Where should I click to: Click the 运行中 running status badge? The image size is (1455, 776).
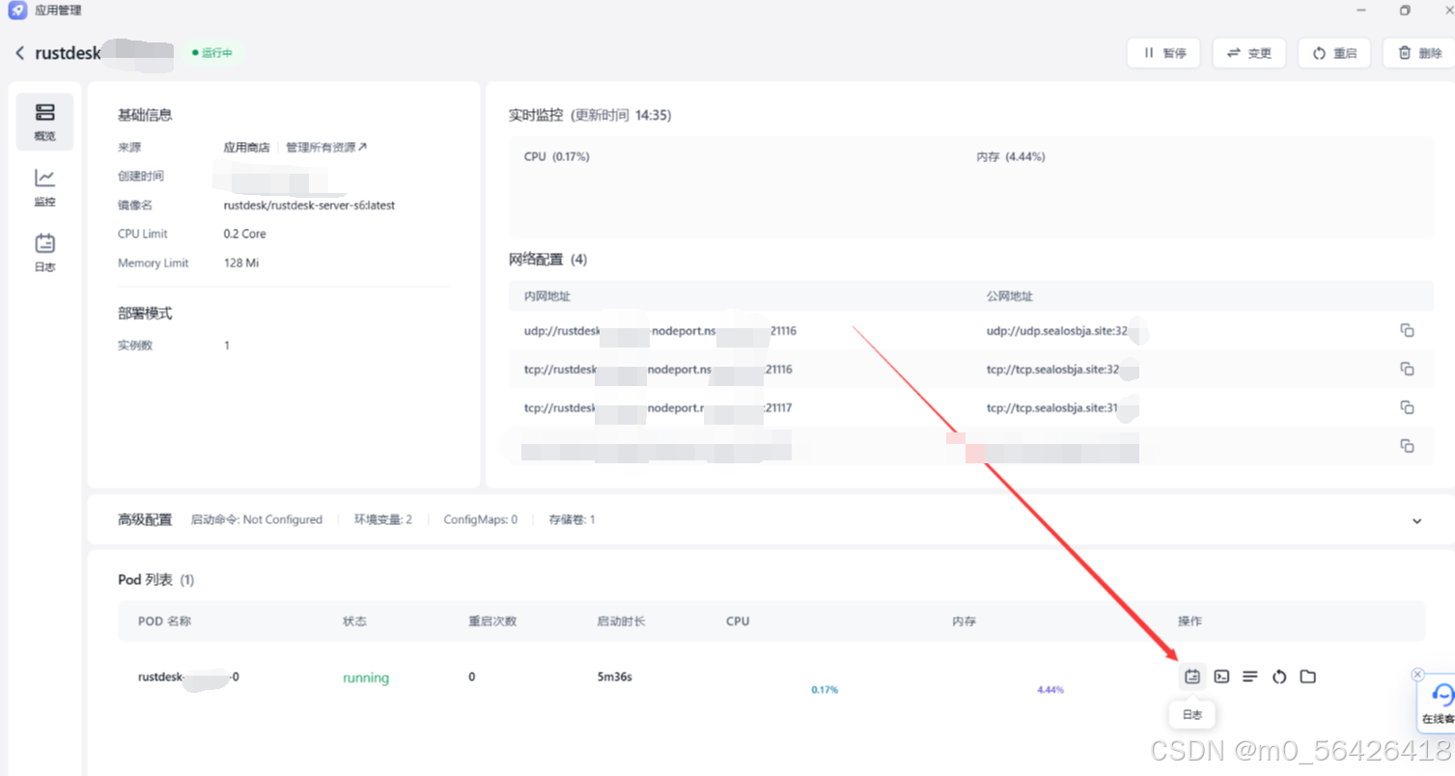(x=212, y=53)
